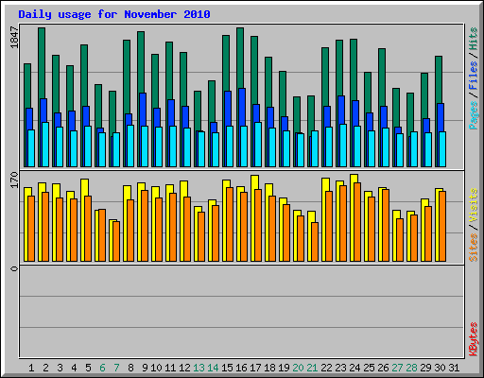The image size is (484, 378).
Task: Click the yellow visits bar for day 17
Action: [x=255, y=182]
